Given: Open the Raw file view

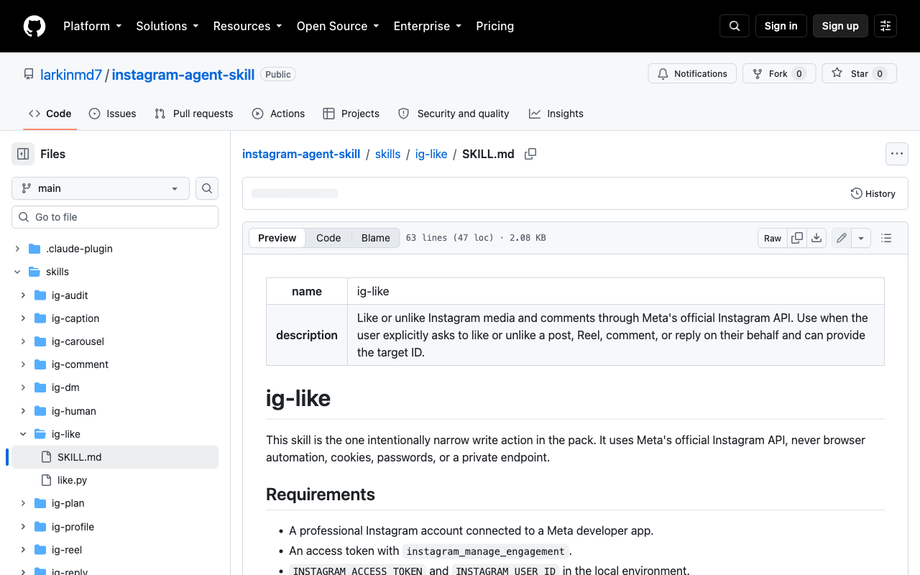Looking at the screenshot, I should click(x=773, y=238).
